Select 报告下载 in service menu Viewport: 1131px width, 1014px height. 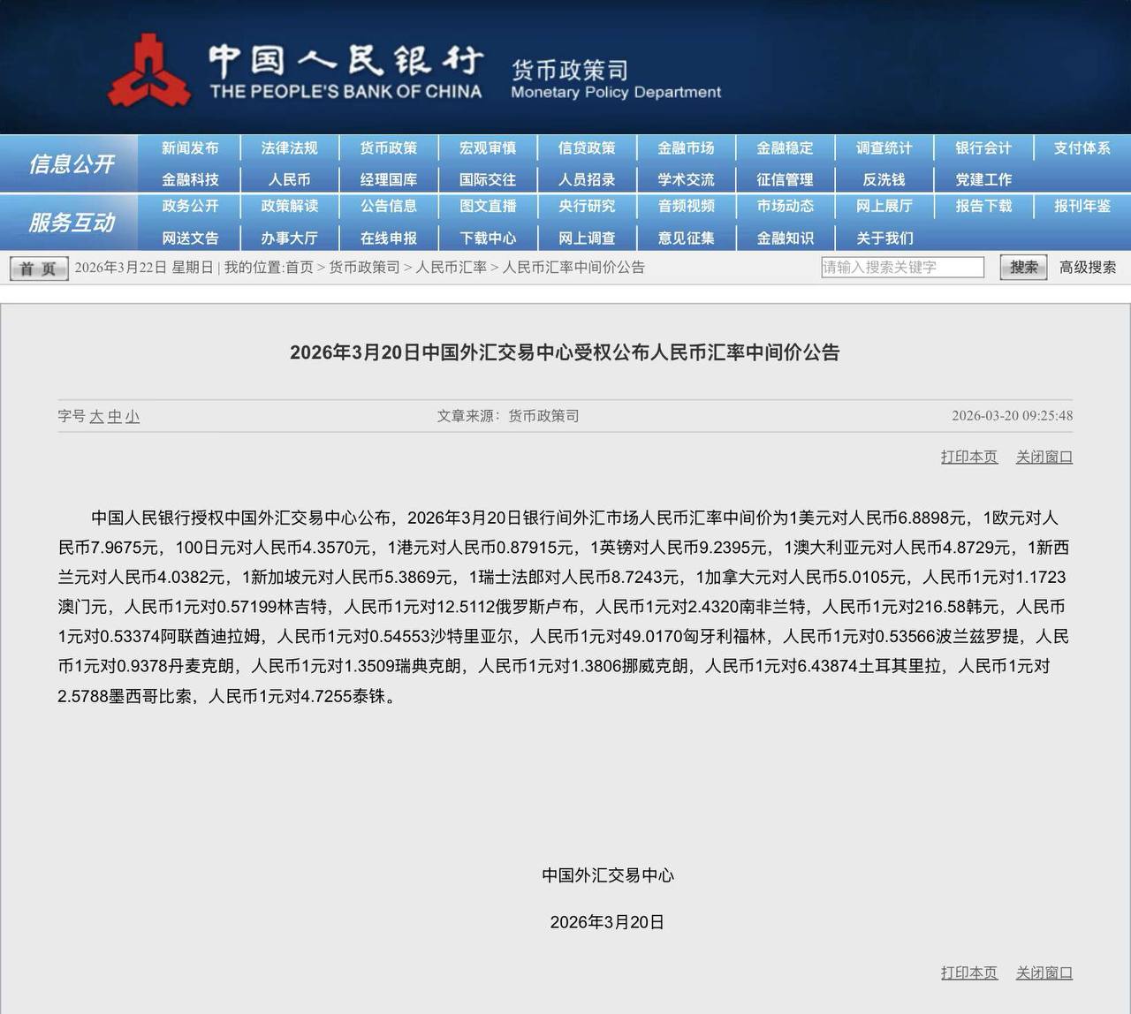[x=983, y=206]
